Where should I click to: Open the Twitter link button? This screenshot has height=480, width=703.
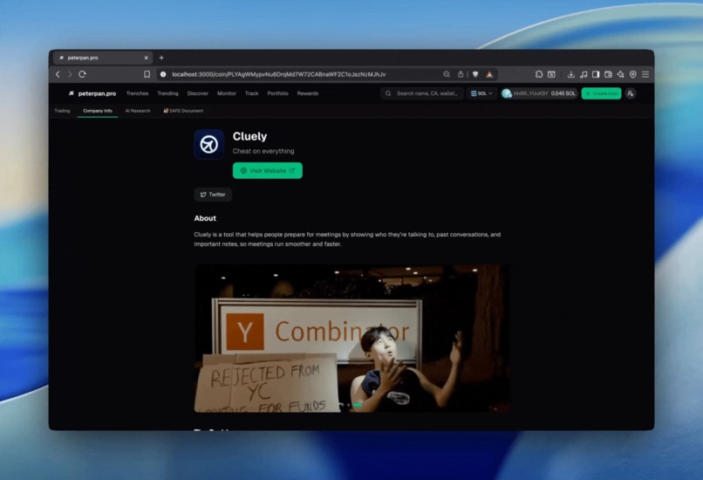click(x=213, y=195)
